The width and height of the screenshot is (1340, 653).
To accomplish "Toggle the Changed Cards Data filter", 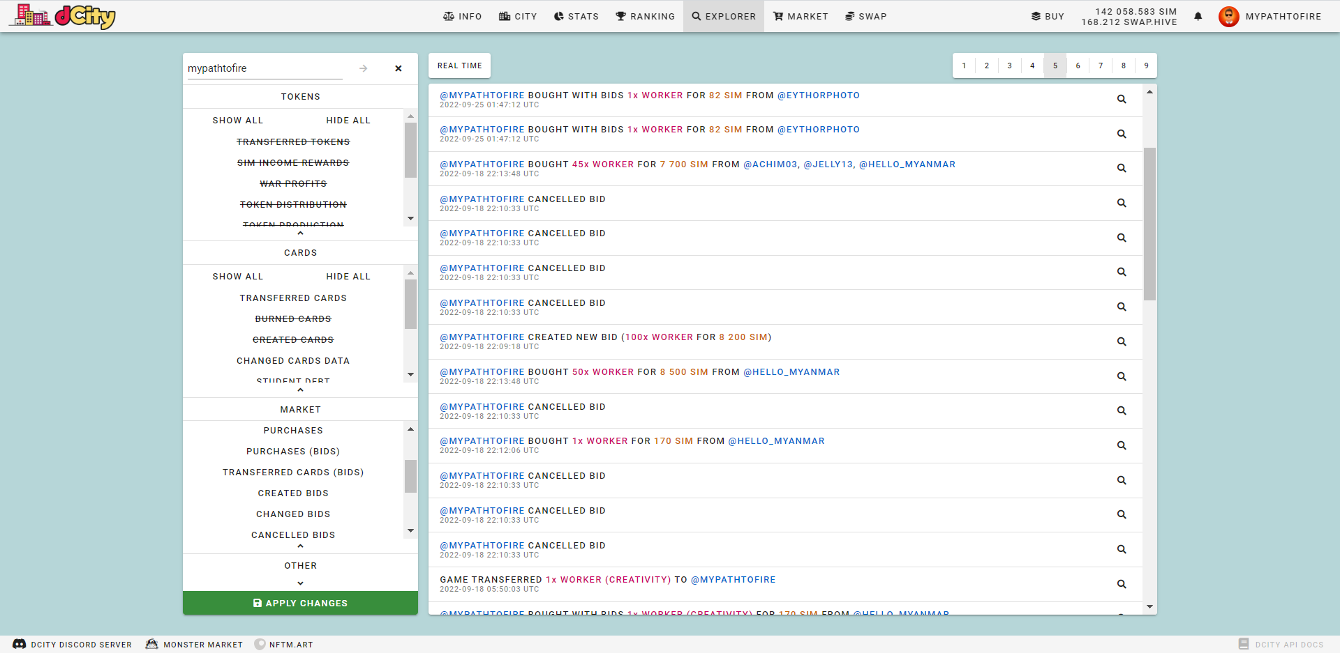I will pyautogui.click(x=293, y=360).
